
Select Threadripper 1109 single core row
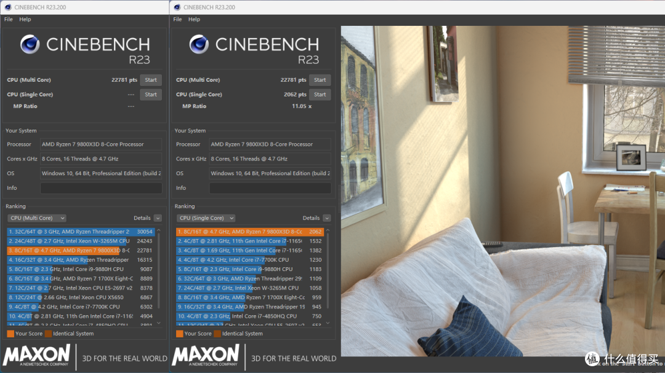pyautogui.click(x=250, y=278)
